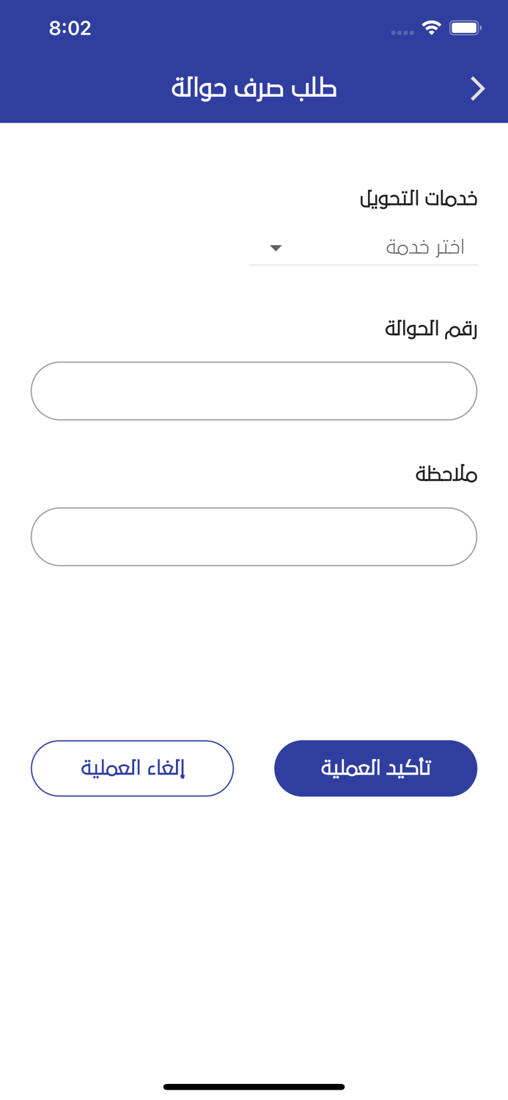
Task: Tap the Wi-Fi icon in the status bar
Action: tap(431, 27)
